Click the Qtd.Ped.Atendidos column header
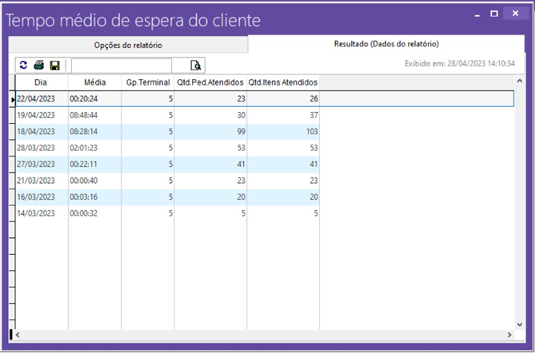This screenshot has height=354, width=535. (x=210, y=82)
